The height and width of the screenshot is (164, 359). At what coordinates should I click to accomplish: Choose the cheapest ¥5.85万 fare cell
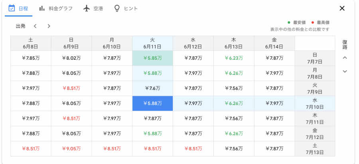click(x=152, y=58)
